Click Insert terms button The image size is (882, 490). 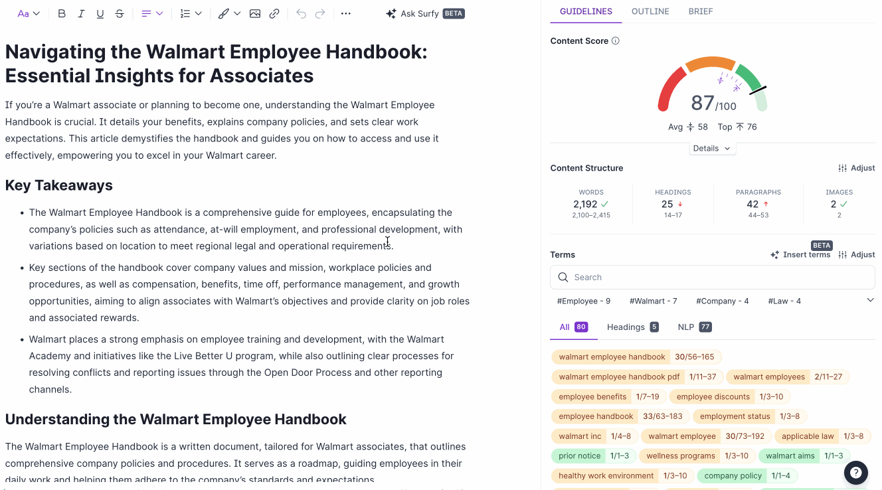click(800, 255)
